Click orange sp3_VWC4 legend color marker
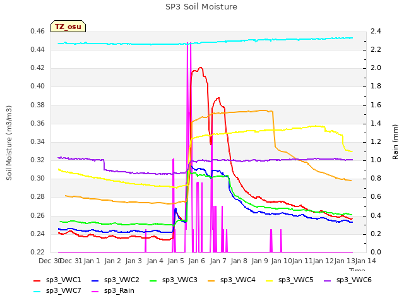The height and width of the screenshot is (303, 404). pos(211,281)
